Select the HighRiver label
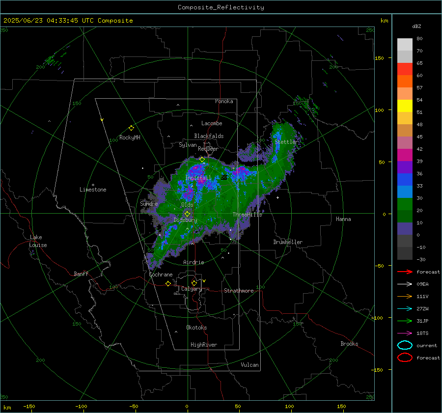This screenshot has width=442, height=413. click(x=204, y=345)
